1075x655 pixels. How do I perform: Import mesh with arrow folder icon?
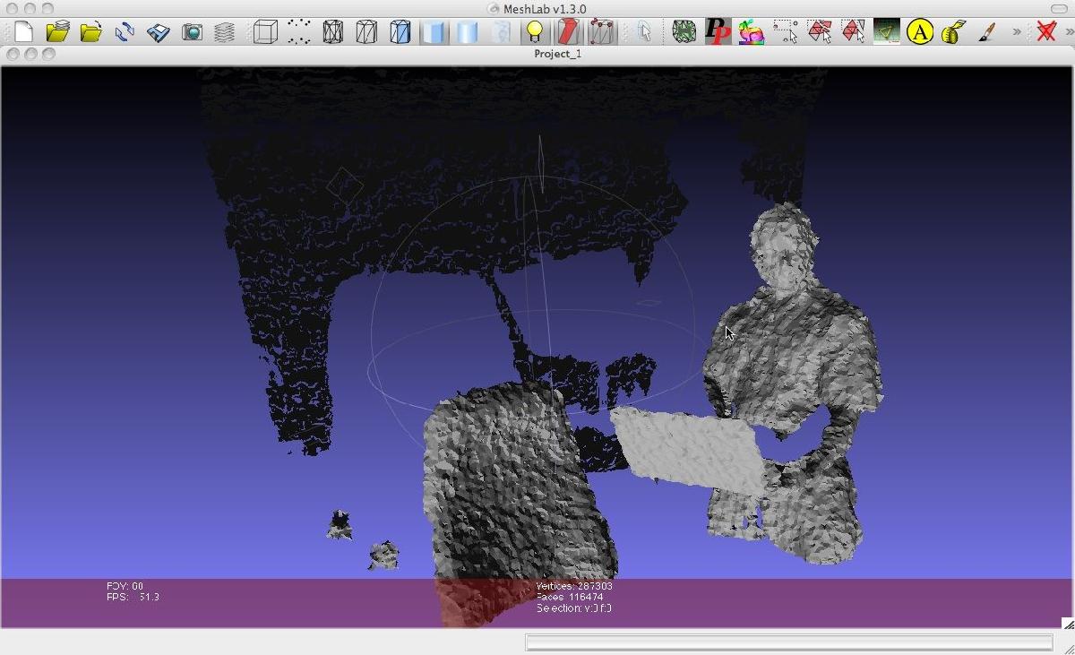click(x=90, y=32)
